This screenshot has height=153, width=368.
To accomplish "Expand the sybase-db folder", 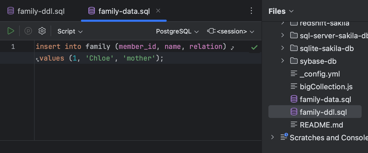I will [x=283, y=61].
